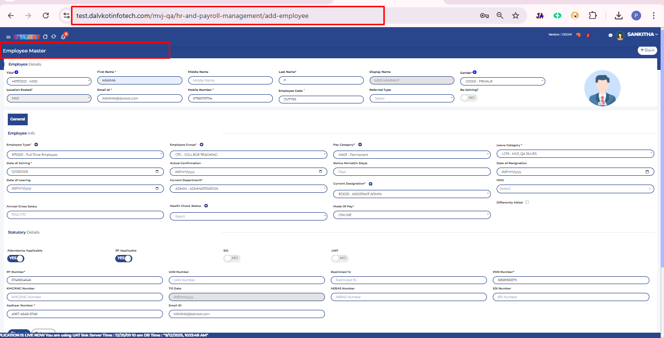Open the Mode Of Pay dropdown
The height and width of the screenshot is (338, 664).
[x=412, y=215]
